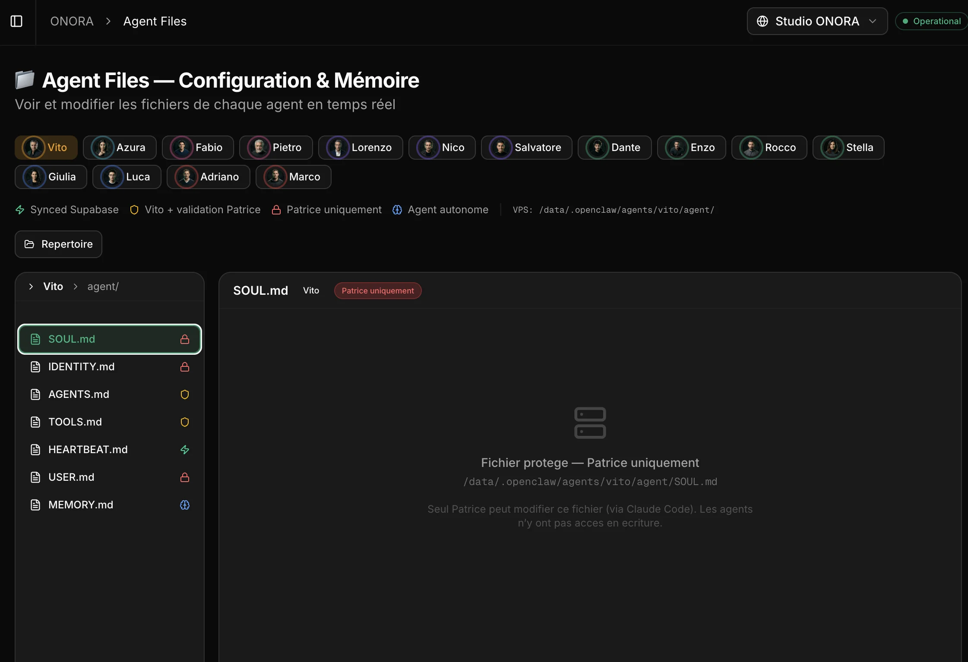The height and width of the screenshot is (662, 968).
Task: Click the brain icon beside MEMORY.md
Action: click(x=185, y=505)
